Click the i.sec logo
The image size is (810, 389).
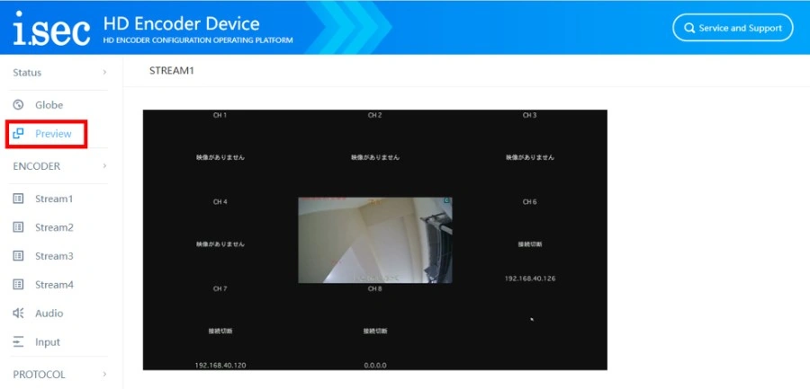[x=51, y=29]
